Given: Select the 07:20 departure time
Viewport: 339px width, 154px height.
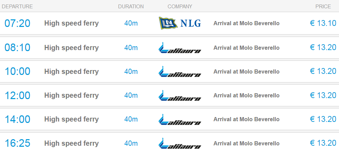Looking at the screenshot, I should (x=17, y=23).
